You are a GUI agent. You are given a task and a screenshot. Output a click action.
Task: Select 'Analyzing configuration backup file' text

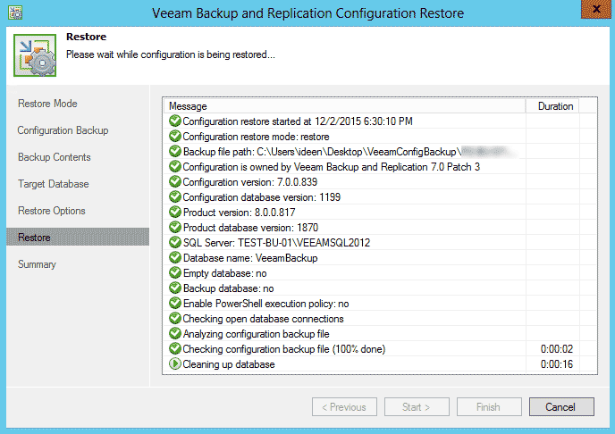[x=257, y=334]
